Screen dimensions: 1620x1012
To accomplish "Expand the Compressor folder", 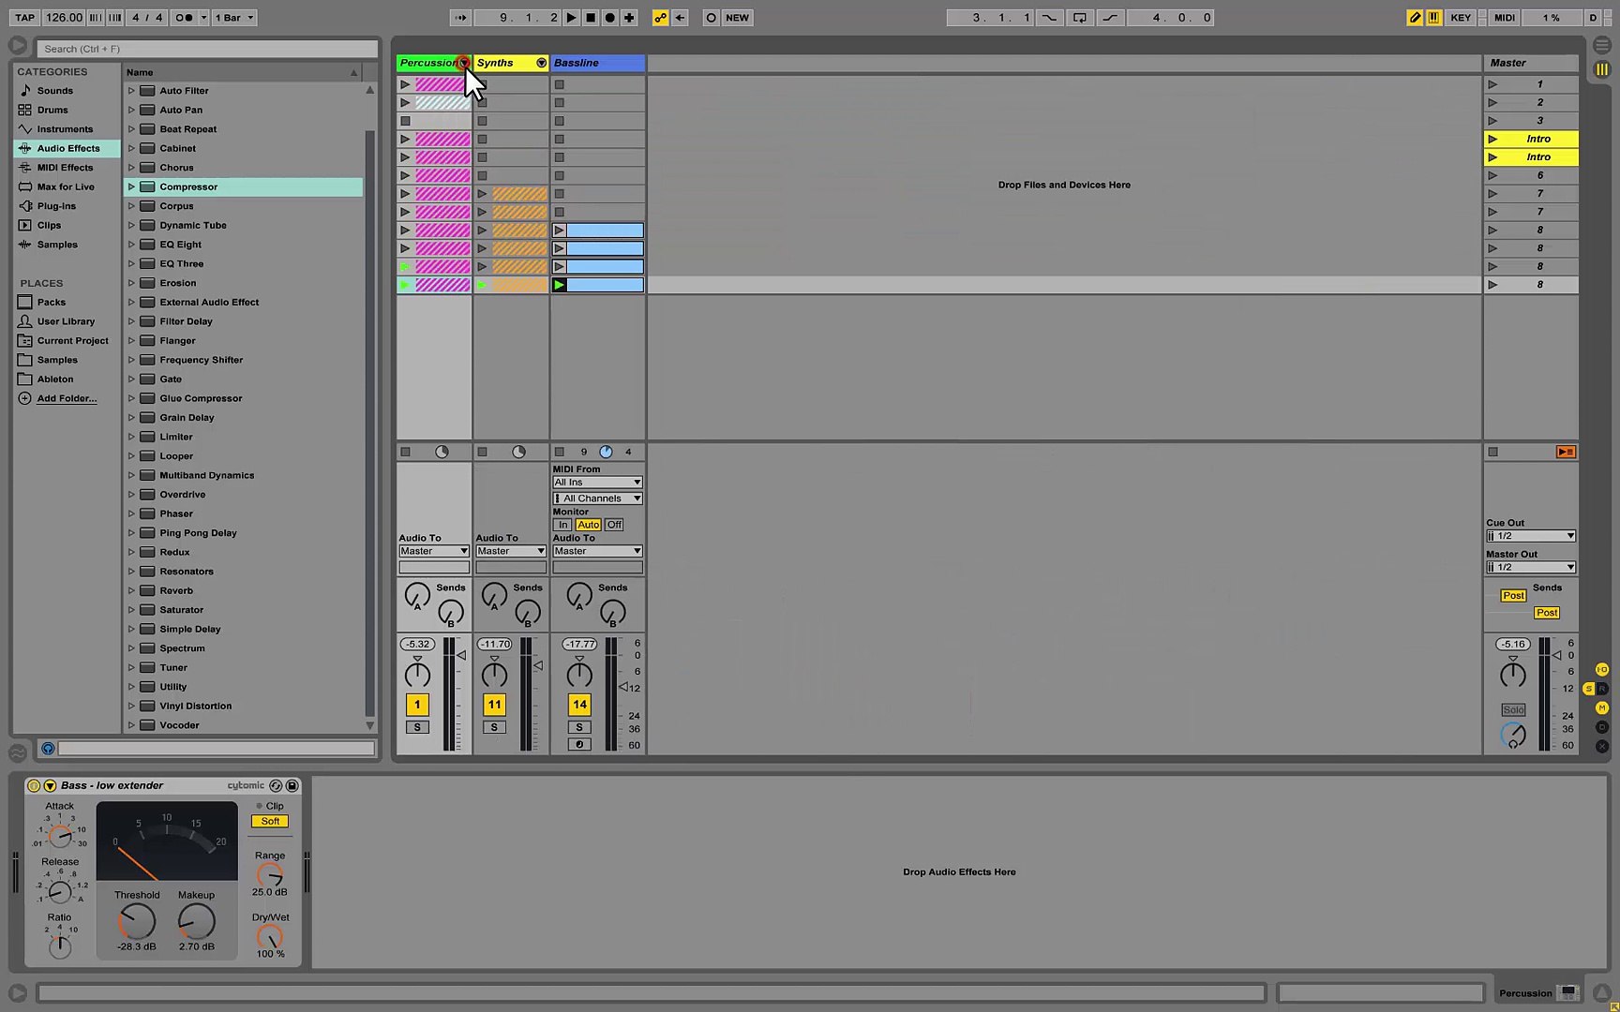I will pos(131,186).
